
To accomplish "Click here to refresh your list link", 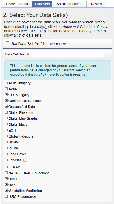I will pos(63,75).
